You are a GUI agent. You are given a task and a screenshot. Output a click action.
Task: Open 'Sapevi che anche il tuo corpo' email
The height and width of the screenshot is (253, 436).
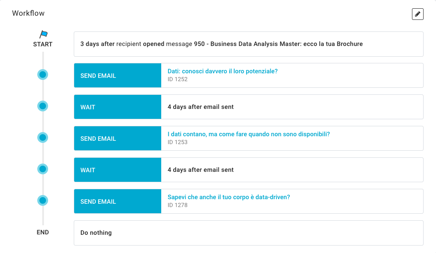(x=229, y=197)
